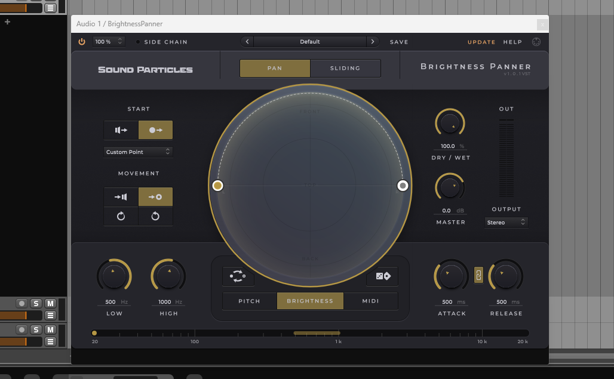
Task: Select the MIDI mode tab
Action: (370, 301)
